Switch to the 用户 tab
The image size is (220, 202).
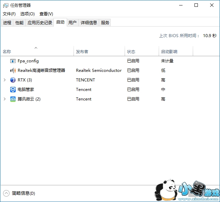click(x=73, y=22)
